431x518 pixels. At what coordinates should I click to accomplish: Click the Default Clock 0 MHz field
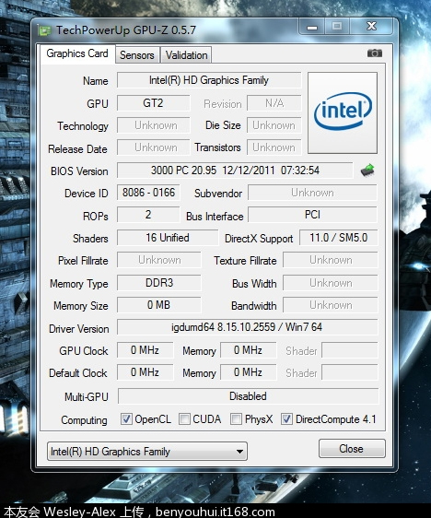point(145,372)
